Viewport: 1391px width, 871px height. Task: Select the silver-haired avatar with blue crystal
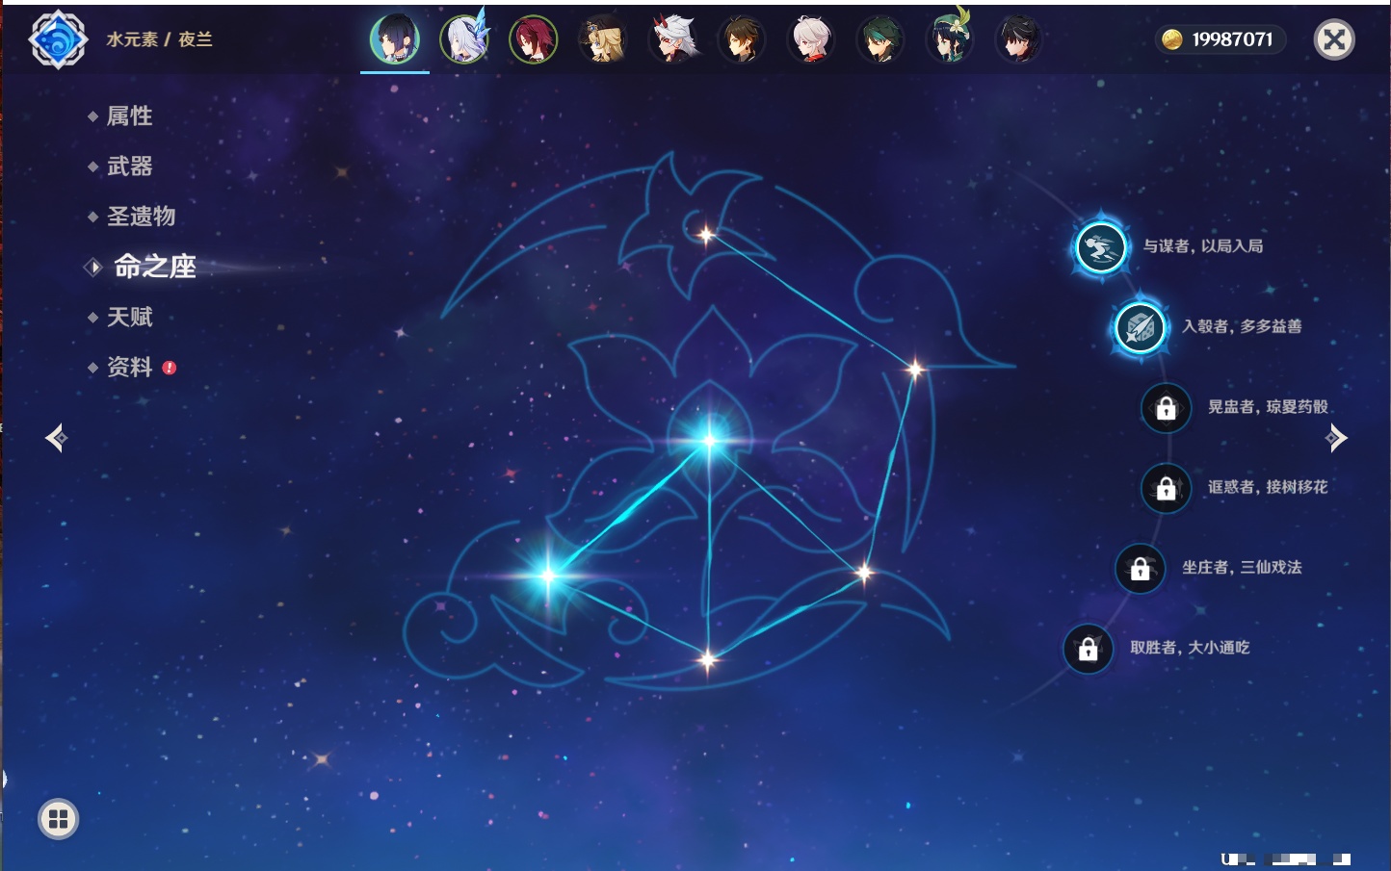464,39
